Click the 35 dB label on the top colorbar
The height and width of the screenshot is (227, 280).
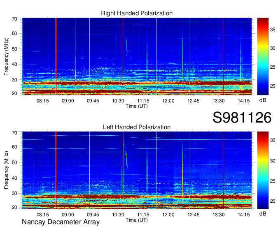click(273, 30)
